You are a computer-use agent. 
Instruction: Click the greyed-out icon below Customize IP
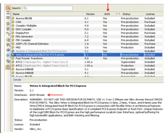tap(8, 45)
